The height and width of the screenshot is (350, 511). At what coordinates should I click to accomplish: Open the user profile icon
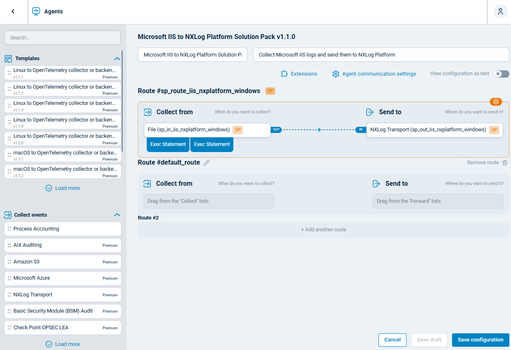point(500,11)
